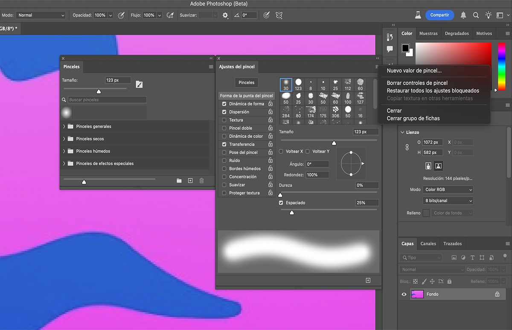Screen dimensions: 512x330
Task: Expand the Pinceles generales folder
Action: click(64, 126)
